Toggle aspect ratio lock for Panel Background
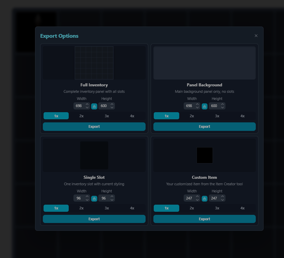Image resolution: width=284 pixels, height=258 pixels. [x=204, y=106]
